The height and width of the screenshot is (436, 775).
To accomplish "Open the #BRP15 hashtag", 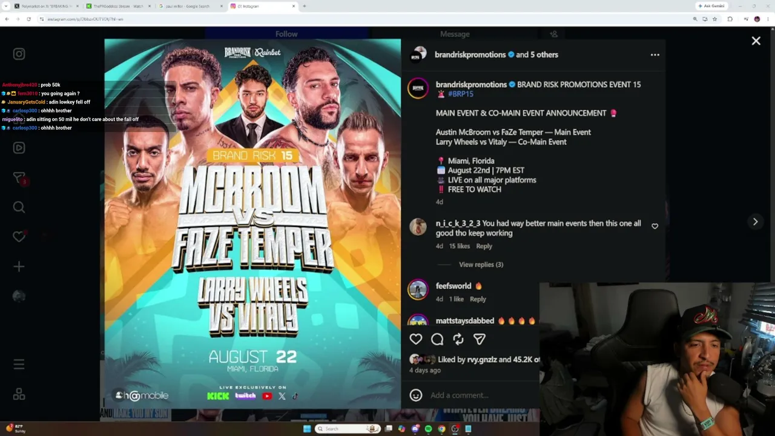I will (x=461, y=94).
